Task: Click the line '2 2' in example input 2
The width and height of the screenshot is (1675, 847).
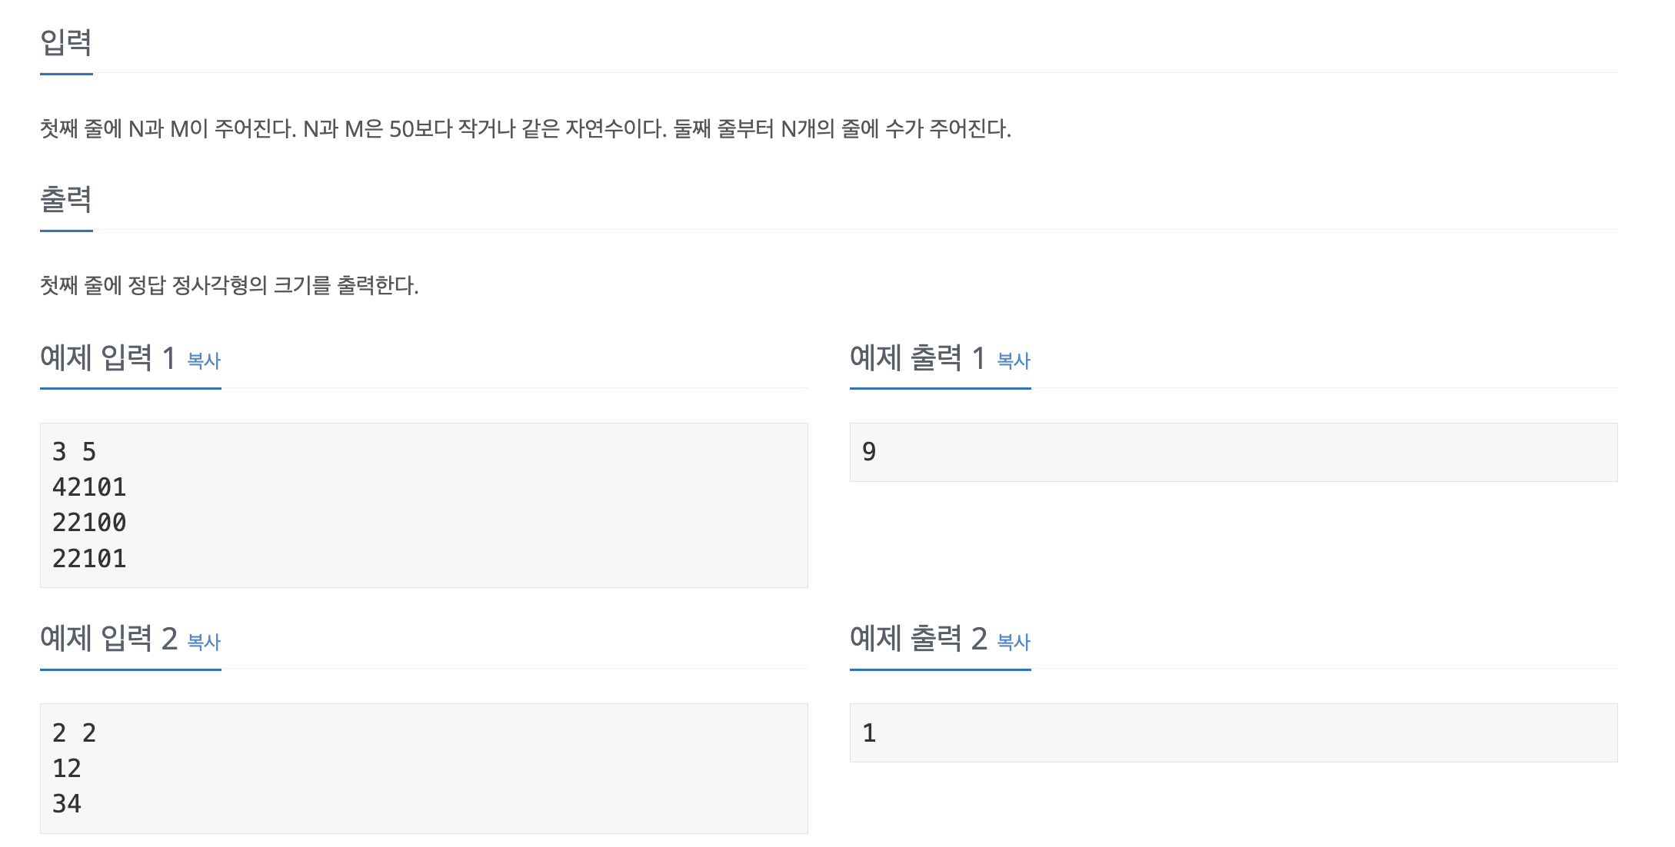Action: click(75, 733)
